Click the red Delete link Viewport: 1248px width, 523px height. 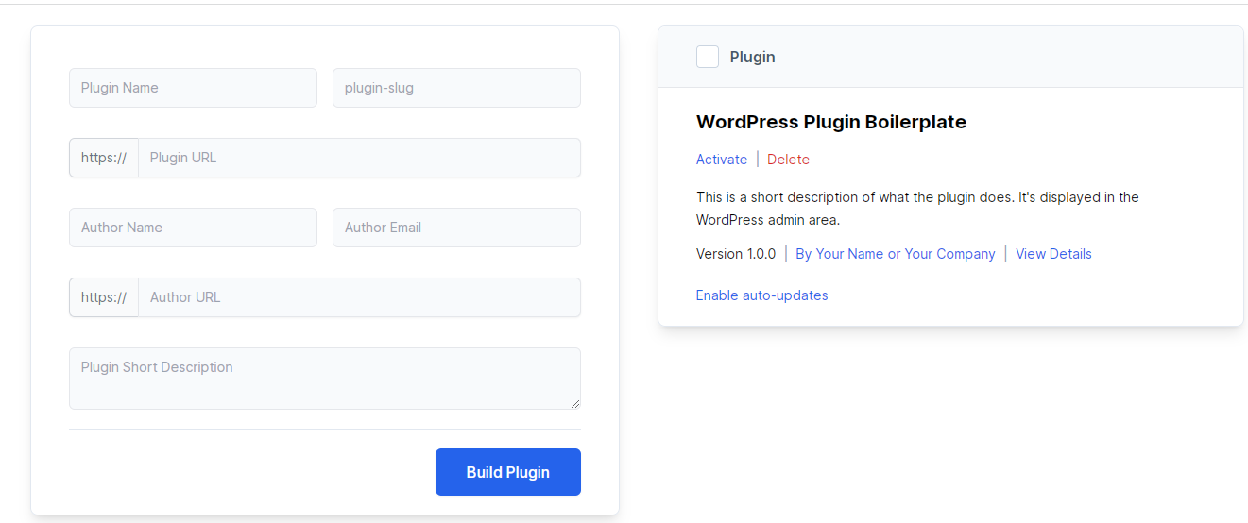point(788,160)
